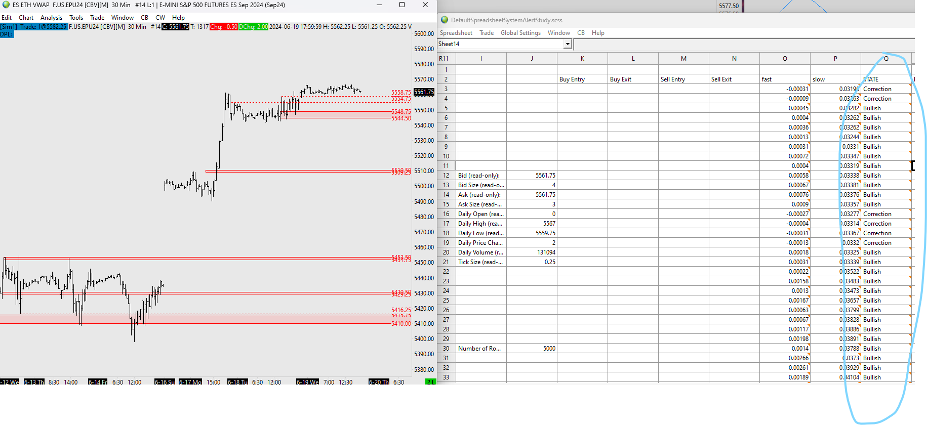Select the 'Bid (read-only):' label cell
The width and height of the screenshot is (927, 426).
pyautogui.click(x=481, y=176)
